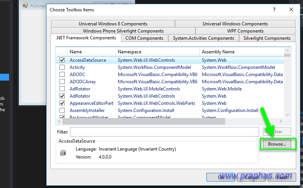This screenshot has width=303, height=188.
Task: Switch to Universal Windows 8 Components tab
Action: pos(113,24)
